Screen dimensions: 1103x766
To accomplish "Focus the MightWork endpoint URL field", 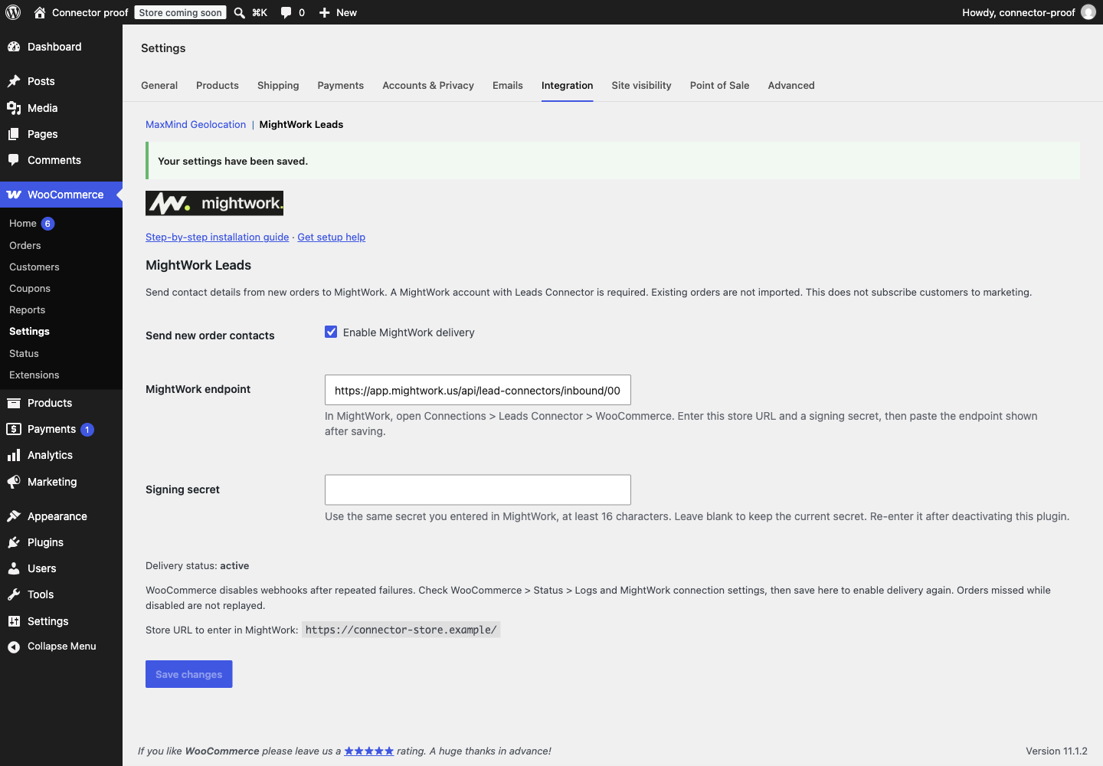I will tap(478, 390).
